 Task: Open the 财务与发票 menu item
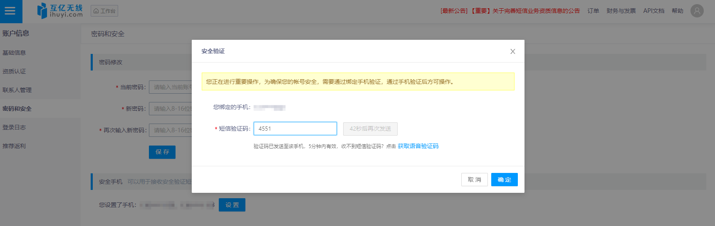click(621, 11)
